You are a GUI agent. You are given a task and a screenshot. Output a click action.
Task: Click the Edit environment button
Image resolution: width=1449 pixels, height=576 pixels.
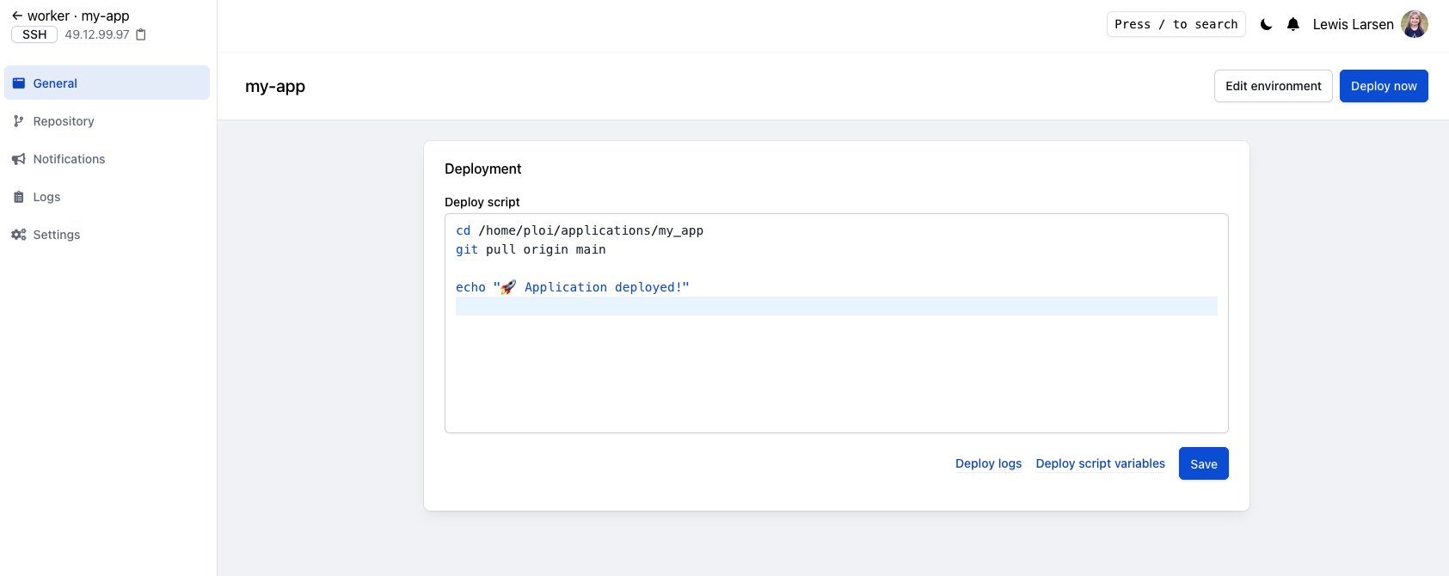click(x=1273, y=86)
